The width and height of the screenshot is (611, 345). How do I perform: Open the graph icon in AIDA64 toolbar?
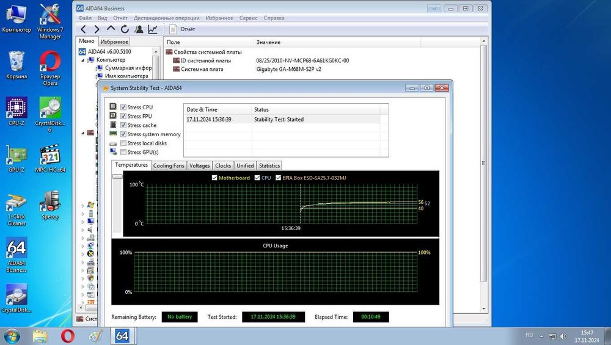[153, 29]
